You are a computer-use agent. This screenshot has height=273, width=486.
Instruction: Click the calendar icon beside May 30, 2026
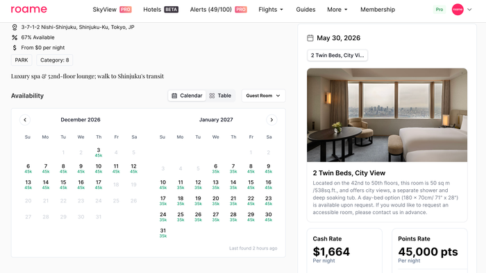(310, 38)
